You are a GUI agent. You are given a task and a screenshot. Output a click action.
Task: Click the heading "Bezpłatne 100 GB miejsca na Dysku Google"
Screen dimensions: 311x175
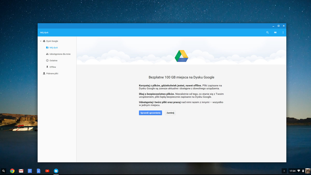181,77
